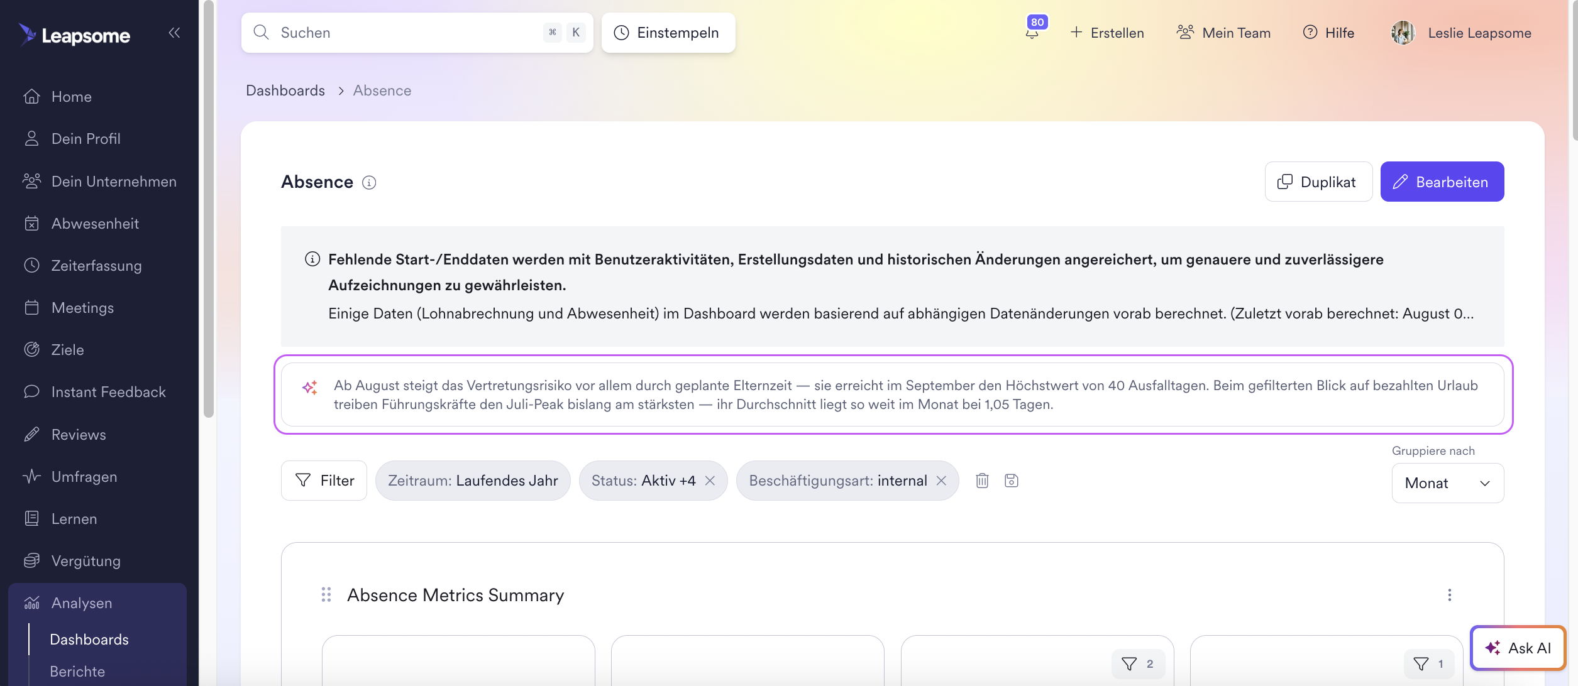Focus the Suchen search field
This screenshot has height=686, width=1578.
click(417, 33)
